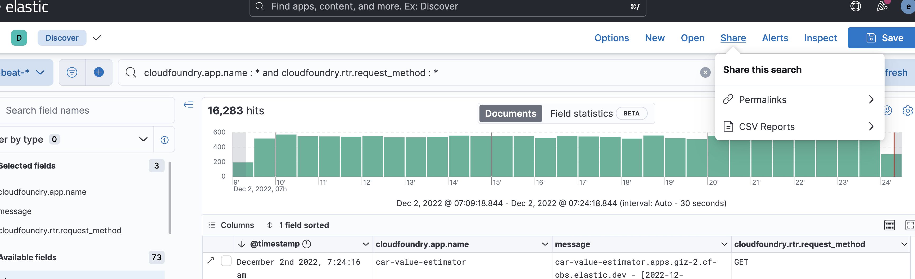Open cloudfoundry.app.name column menu chevron
915x279 pixels.
tap(545, 244)
